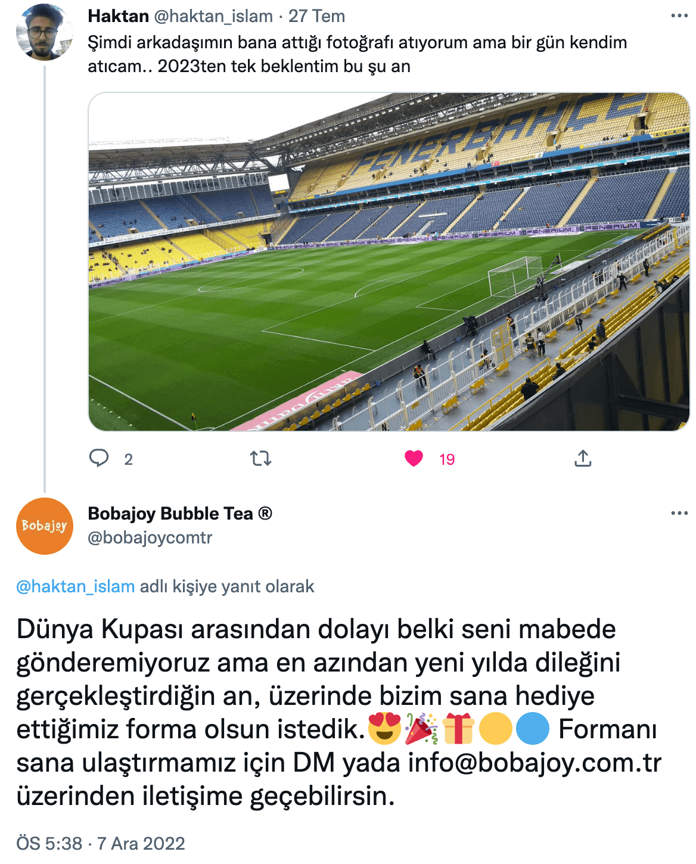
Task: Unlike the tweet using the pink heart
Action: click(414, 458)
